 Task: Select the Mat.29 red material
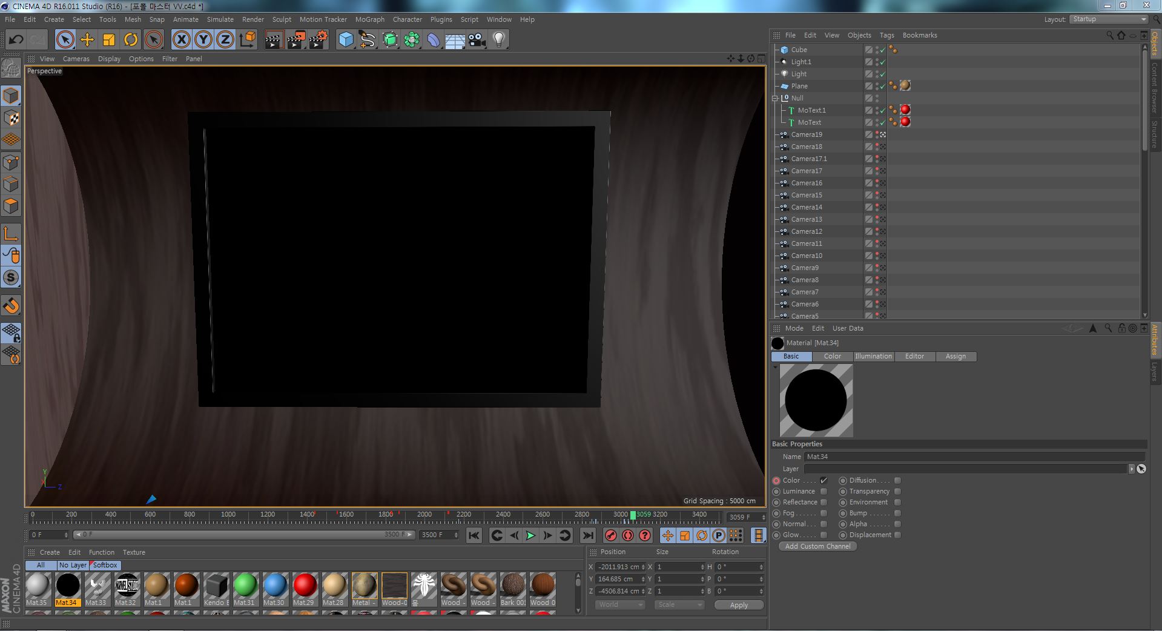coord(305,589)
